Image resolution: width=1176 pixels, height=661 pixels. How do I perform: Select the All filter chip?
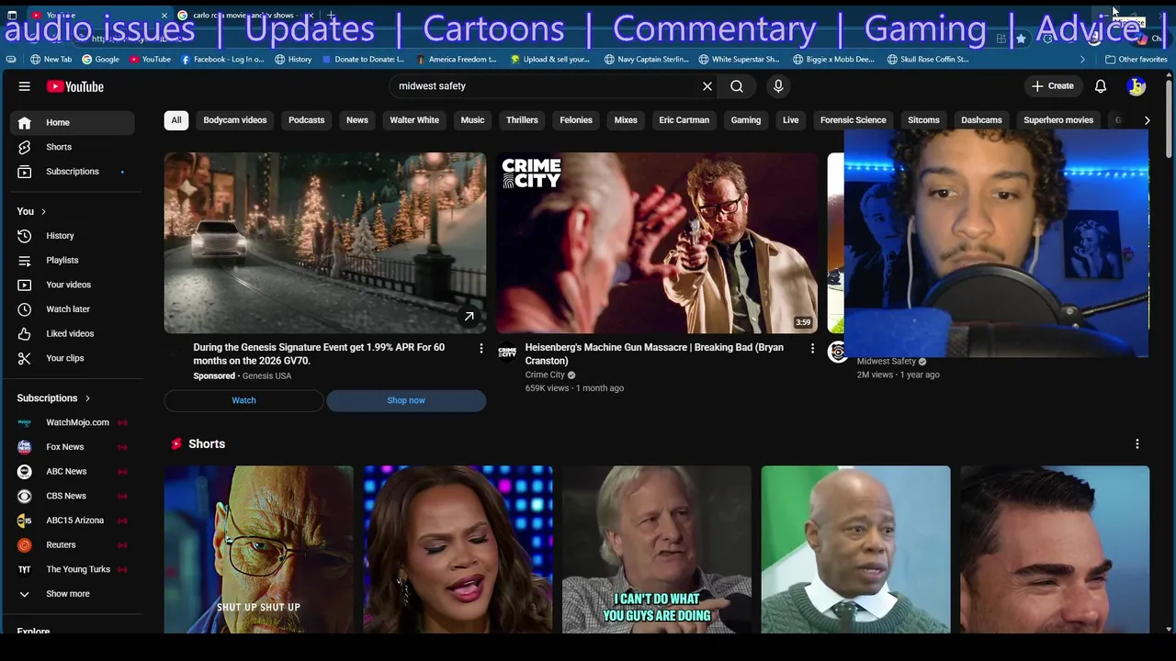click(x=176, y=120)
